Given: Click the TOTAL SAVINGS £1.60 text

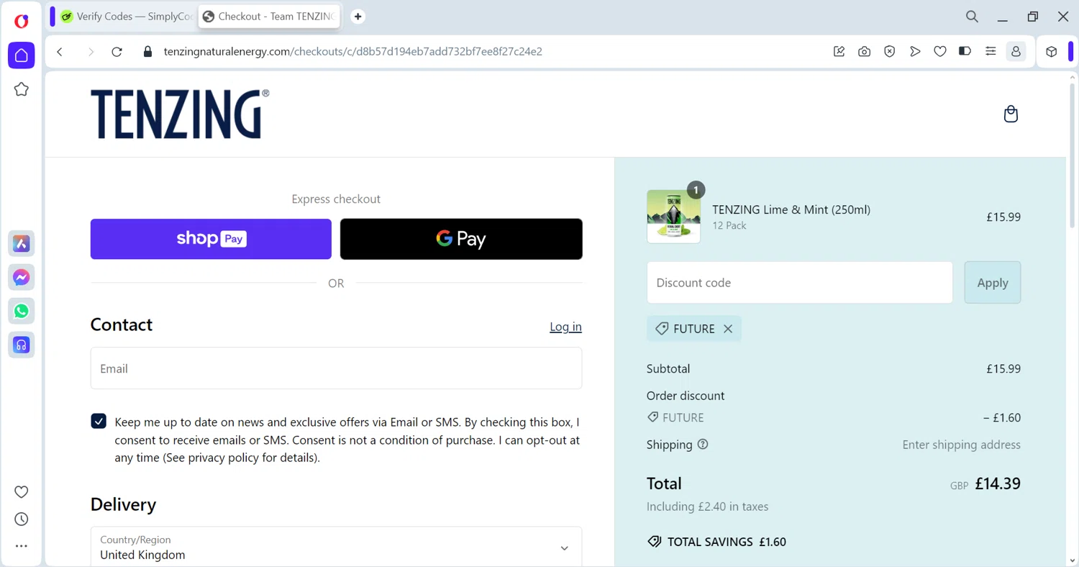Looking at the screenshot, I should [x=727, y=542].
